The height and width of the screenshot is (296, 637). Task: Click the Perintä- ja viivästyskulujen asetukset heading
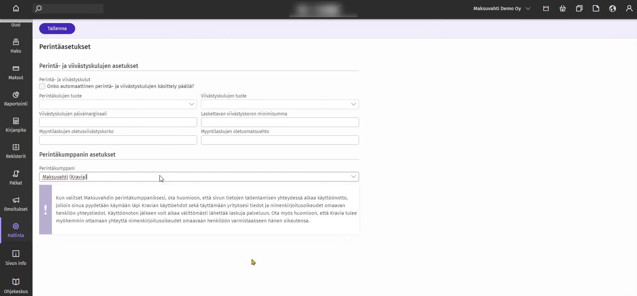(89, 66)
